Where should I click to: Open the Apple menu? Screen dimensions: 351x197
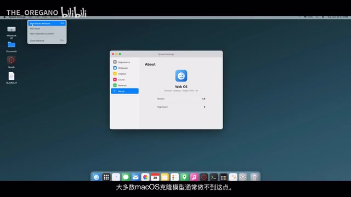[x=4, y=17]
